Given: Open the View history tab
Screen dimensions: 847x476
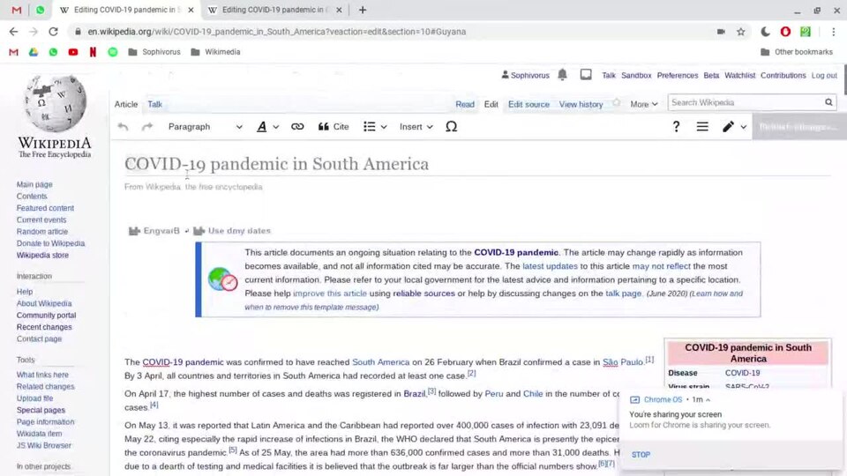Looking at the screenshot, I should pos(581,104).
